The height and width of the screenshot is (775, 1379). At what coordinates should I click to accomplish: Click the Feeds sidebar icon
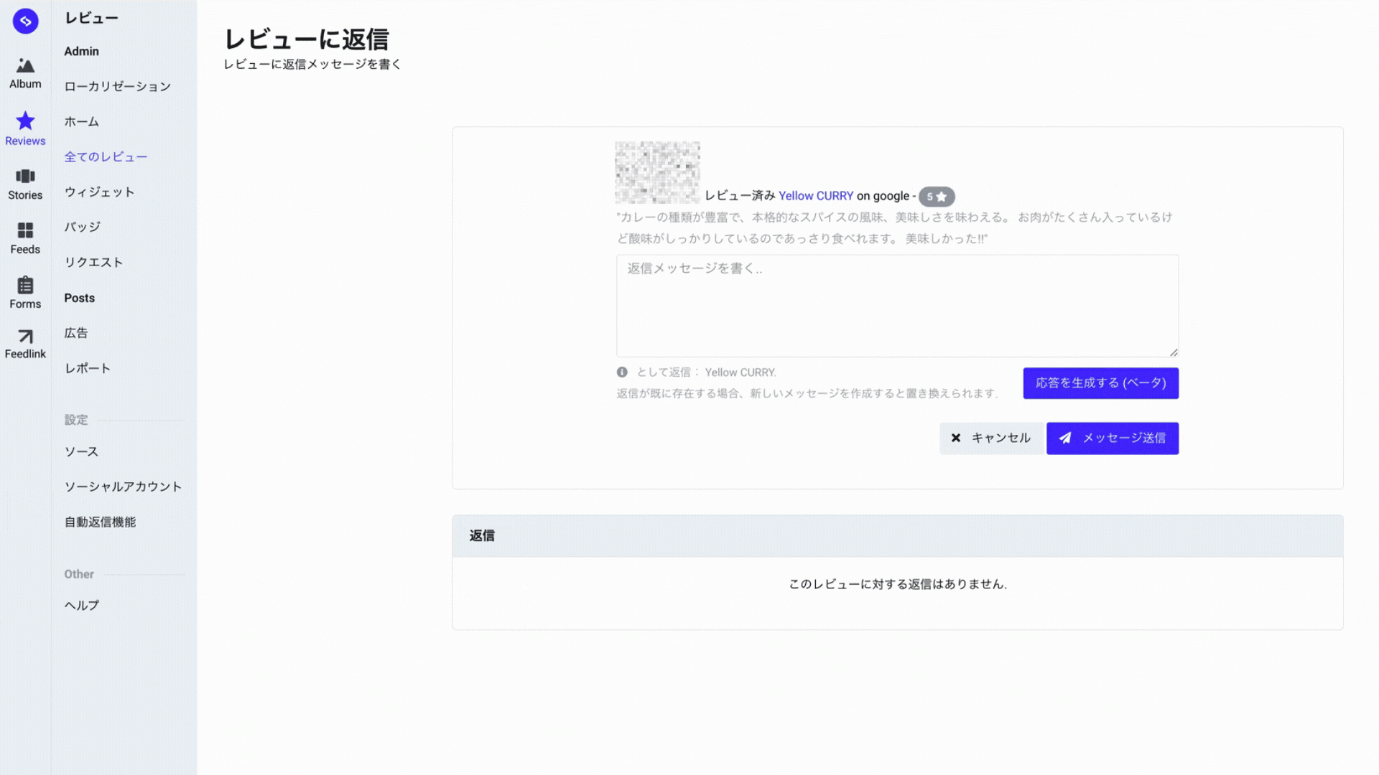[x=25, y=231]
